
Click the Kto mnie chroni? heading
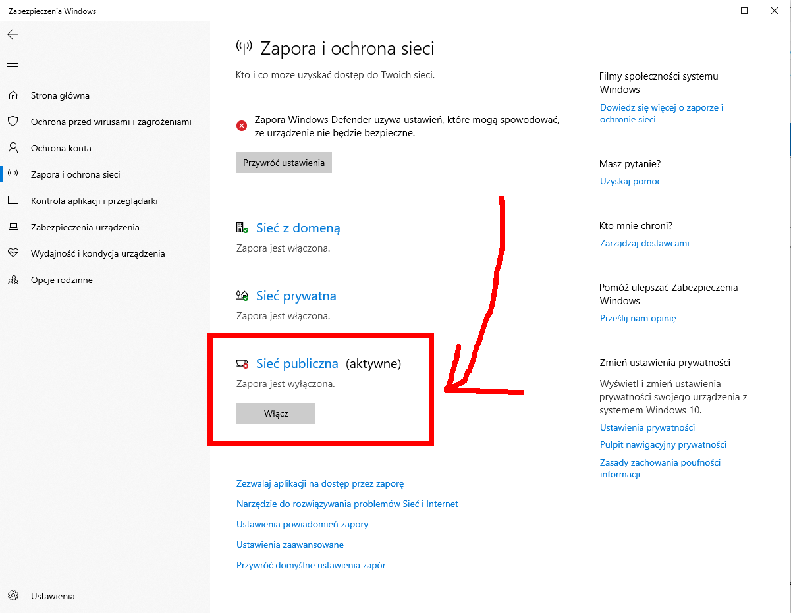tap(636, 225)
